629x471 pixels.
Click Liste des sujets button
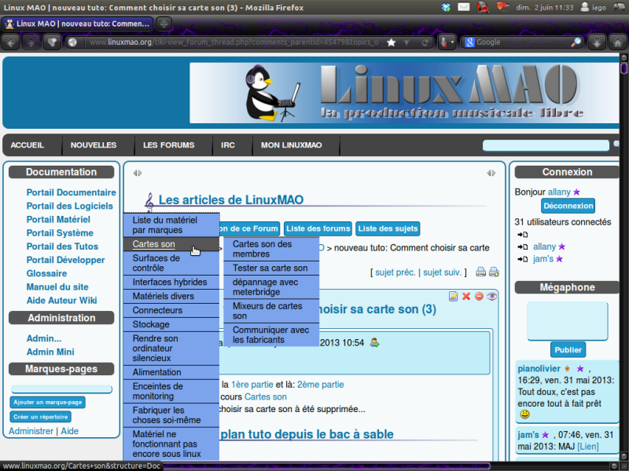388,228
